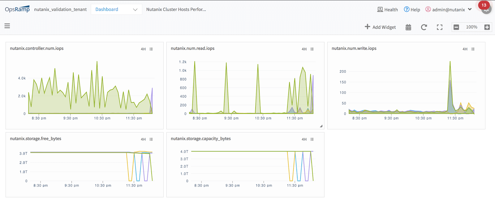
Task: Zoom out with the minus button
Action: 456,27
